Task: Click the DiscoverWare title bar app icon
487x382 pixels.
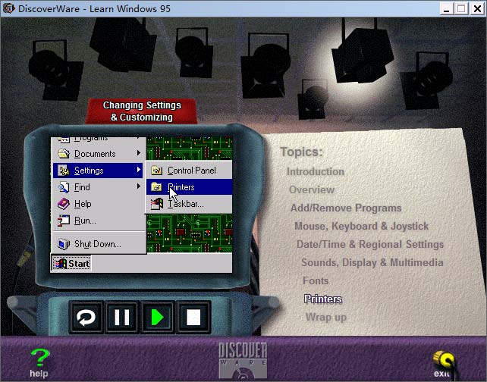Action: [x=8, y=8]
